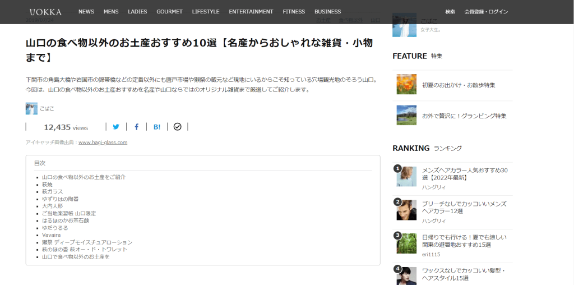Viewport: 574px width, 285px height.
Task: Jump to ゆずりはの陶器 section
Action: [61, 199]
